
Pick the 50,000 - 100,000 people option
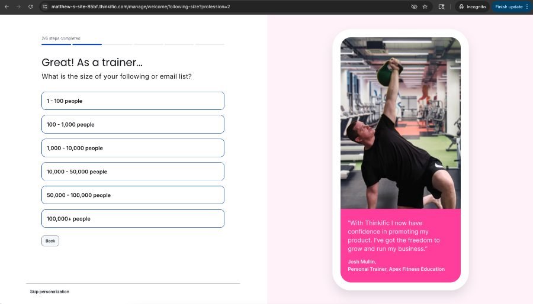click(x=133, y=195)
